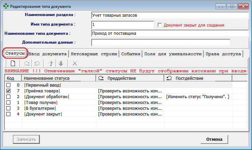Uncheck the box for status 'Приёмка товара'

pyautogui.click(x=9, y=91)
